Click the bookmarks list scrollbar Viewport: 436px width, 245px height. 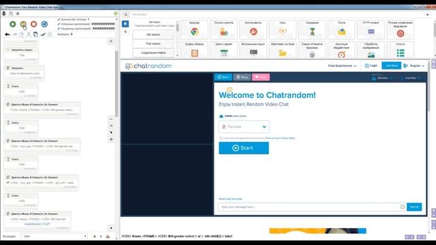tap(177, 28)
